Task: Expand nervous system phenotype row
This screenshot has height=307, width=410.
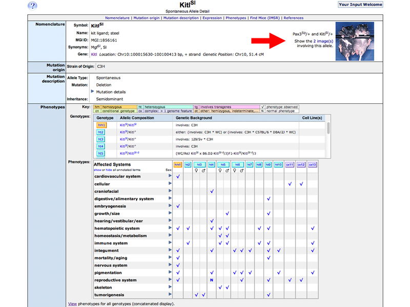Action: coord(170,265)
